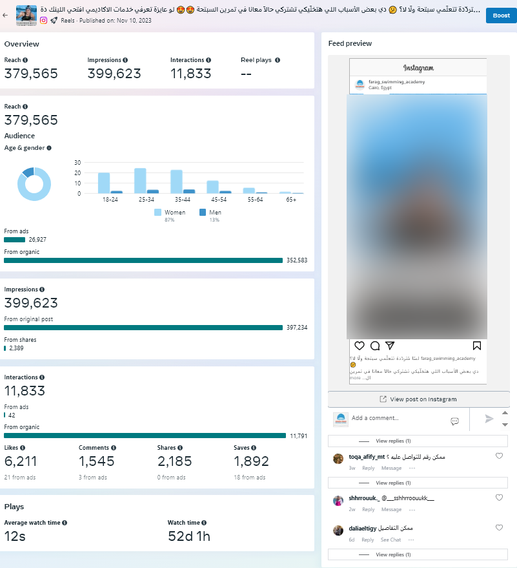Click the info icon beside Age & gender
517x568 pixels.
49,148
